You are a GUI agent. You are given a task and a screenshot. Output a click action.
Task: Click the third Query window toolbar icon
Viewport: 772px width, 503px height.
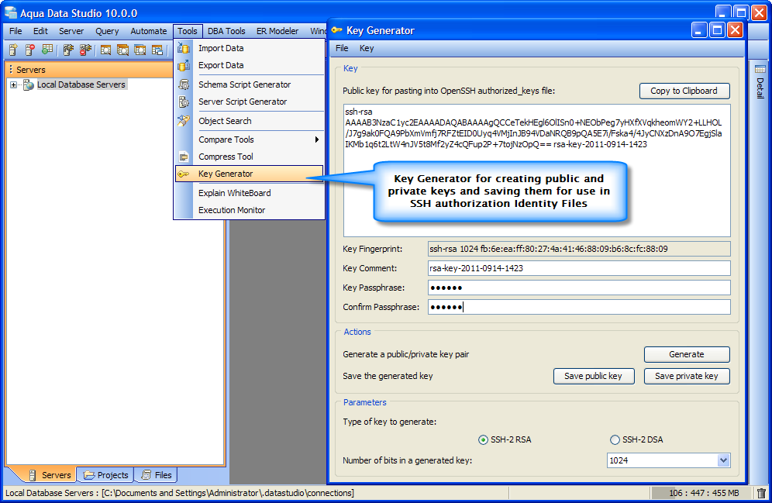coord(140,50)
